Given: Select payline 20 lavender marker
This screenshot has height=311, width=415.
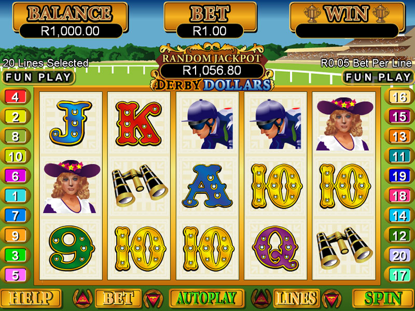Looking at the screenshot, I should [x=399, y=256].
